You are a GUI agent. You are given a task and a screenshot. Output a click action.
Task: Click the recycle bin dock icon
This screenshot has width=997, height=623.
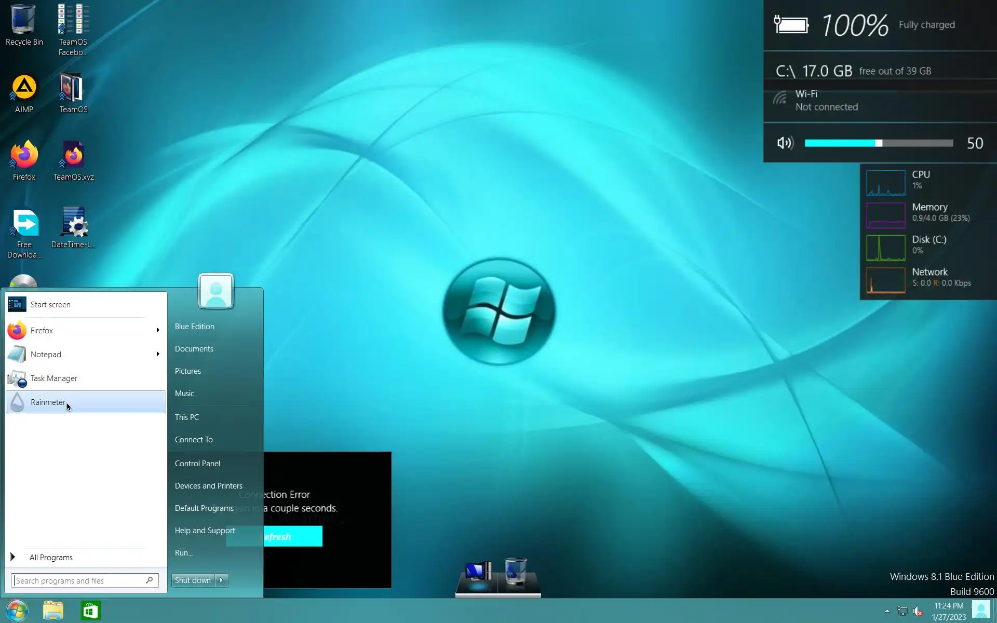[x=516, y=572]
